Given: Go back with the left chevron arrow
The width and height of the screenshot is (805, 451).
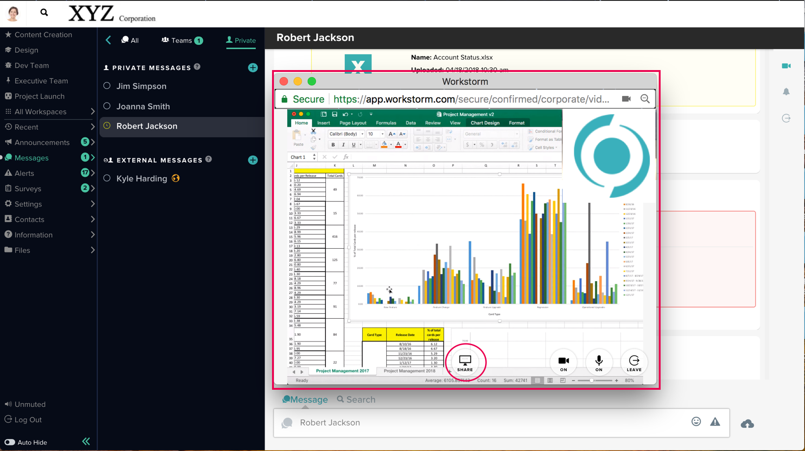Looking at the screenshot, I should coord(108,40).
